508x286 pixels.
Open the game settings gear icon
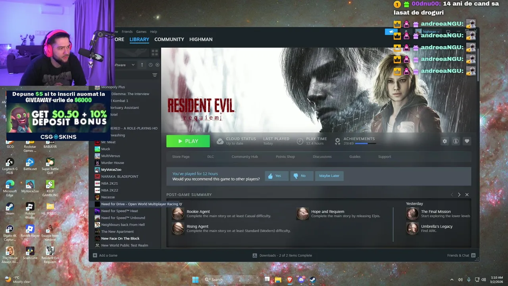(444, 141)
